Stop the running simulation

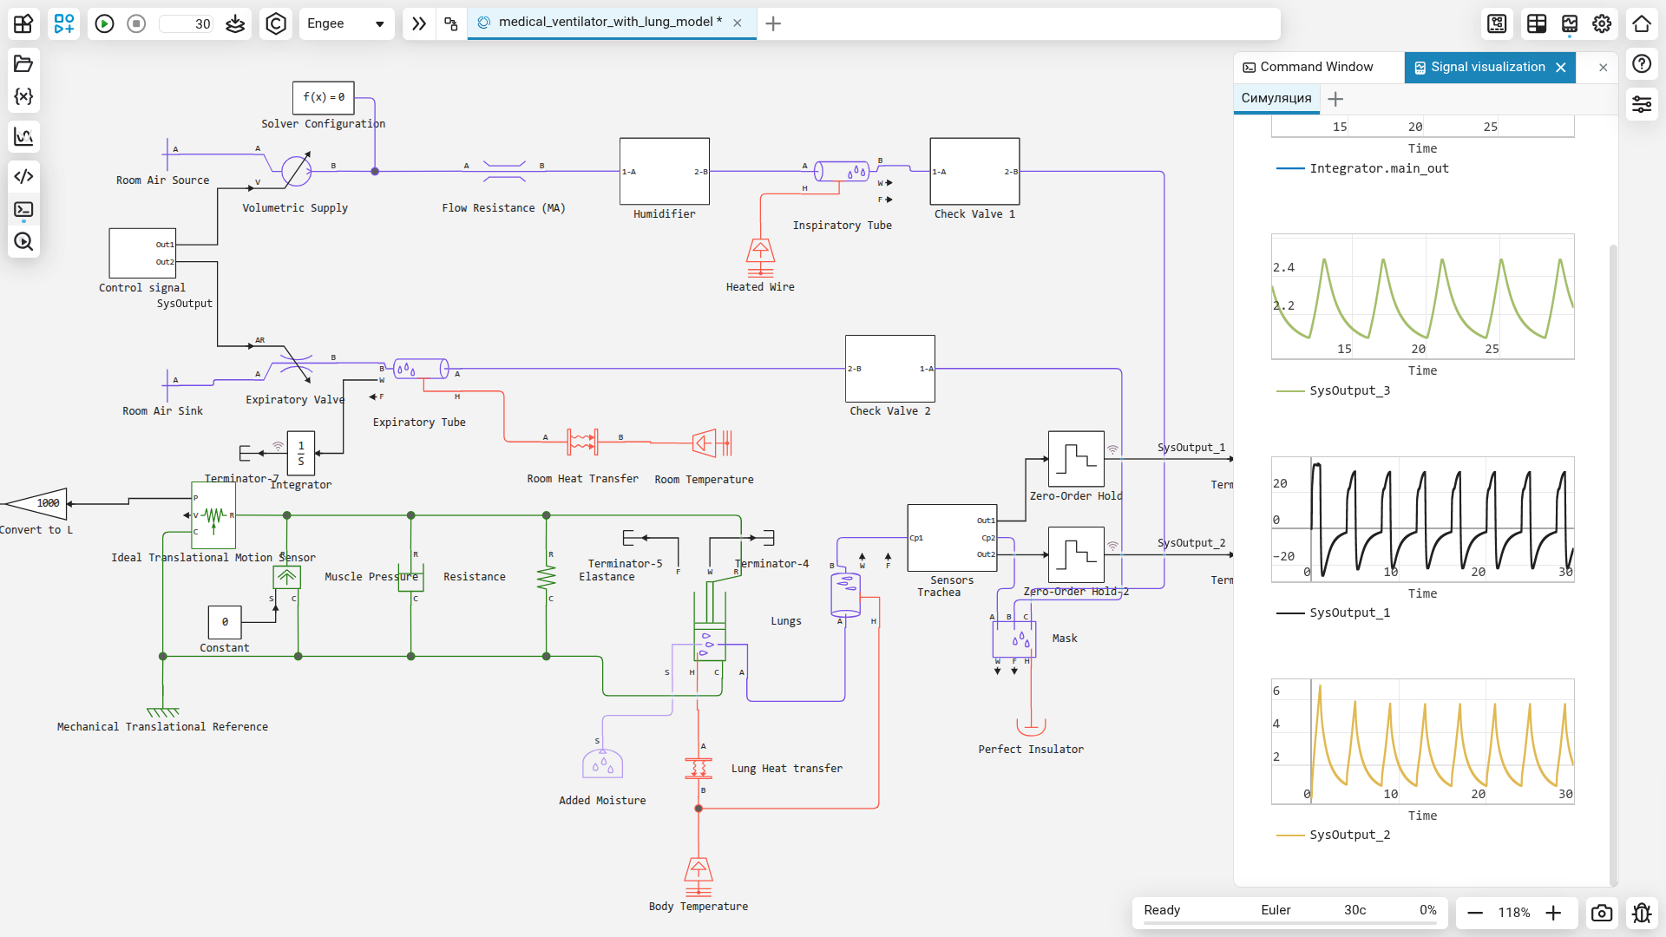tap(136, 23)
